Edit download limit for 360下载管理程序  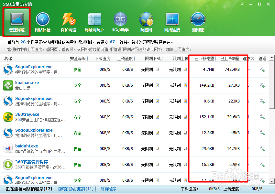158,165
